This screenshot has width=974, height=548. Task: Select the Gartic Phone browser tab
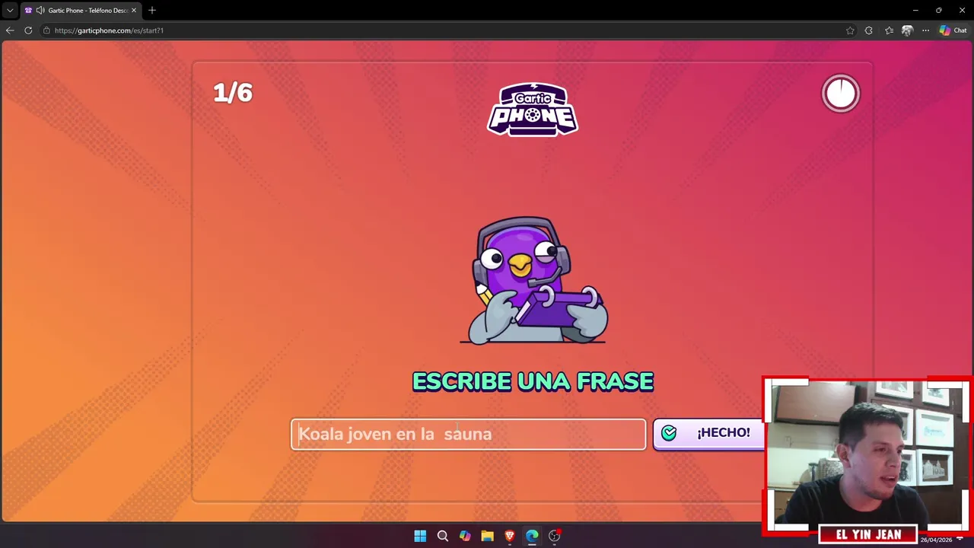tap(81, 11)
